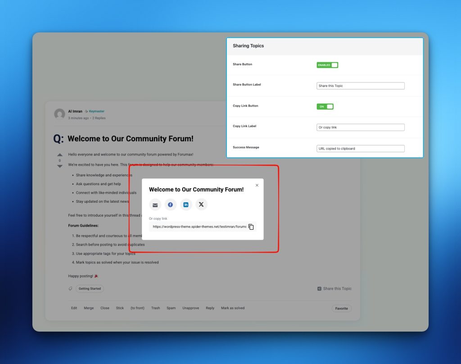Share topic via email icon
Screen dimensions: 461x364
(155, 205)
